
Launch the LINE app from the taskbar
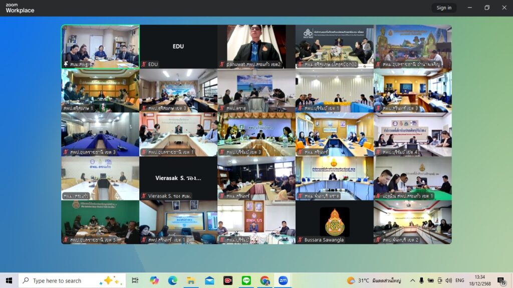pyautogui.click(x=246, y=280)
